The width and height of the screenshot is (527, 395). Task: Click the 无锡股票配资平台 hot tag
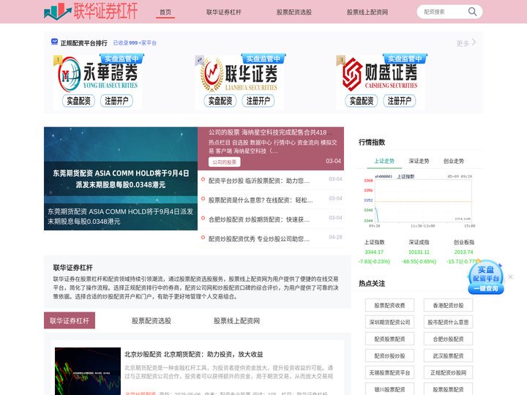pos(389,372)
